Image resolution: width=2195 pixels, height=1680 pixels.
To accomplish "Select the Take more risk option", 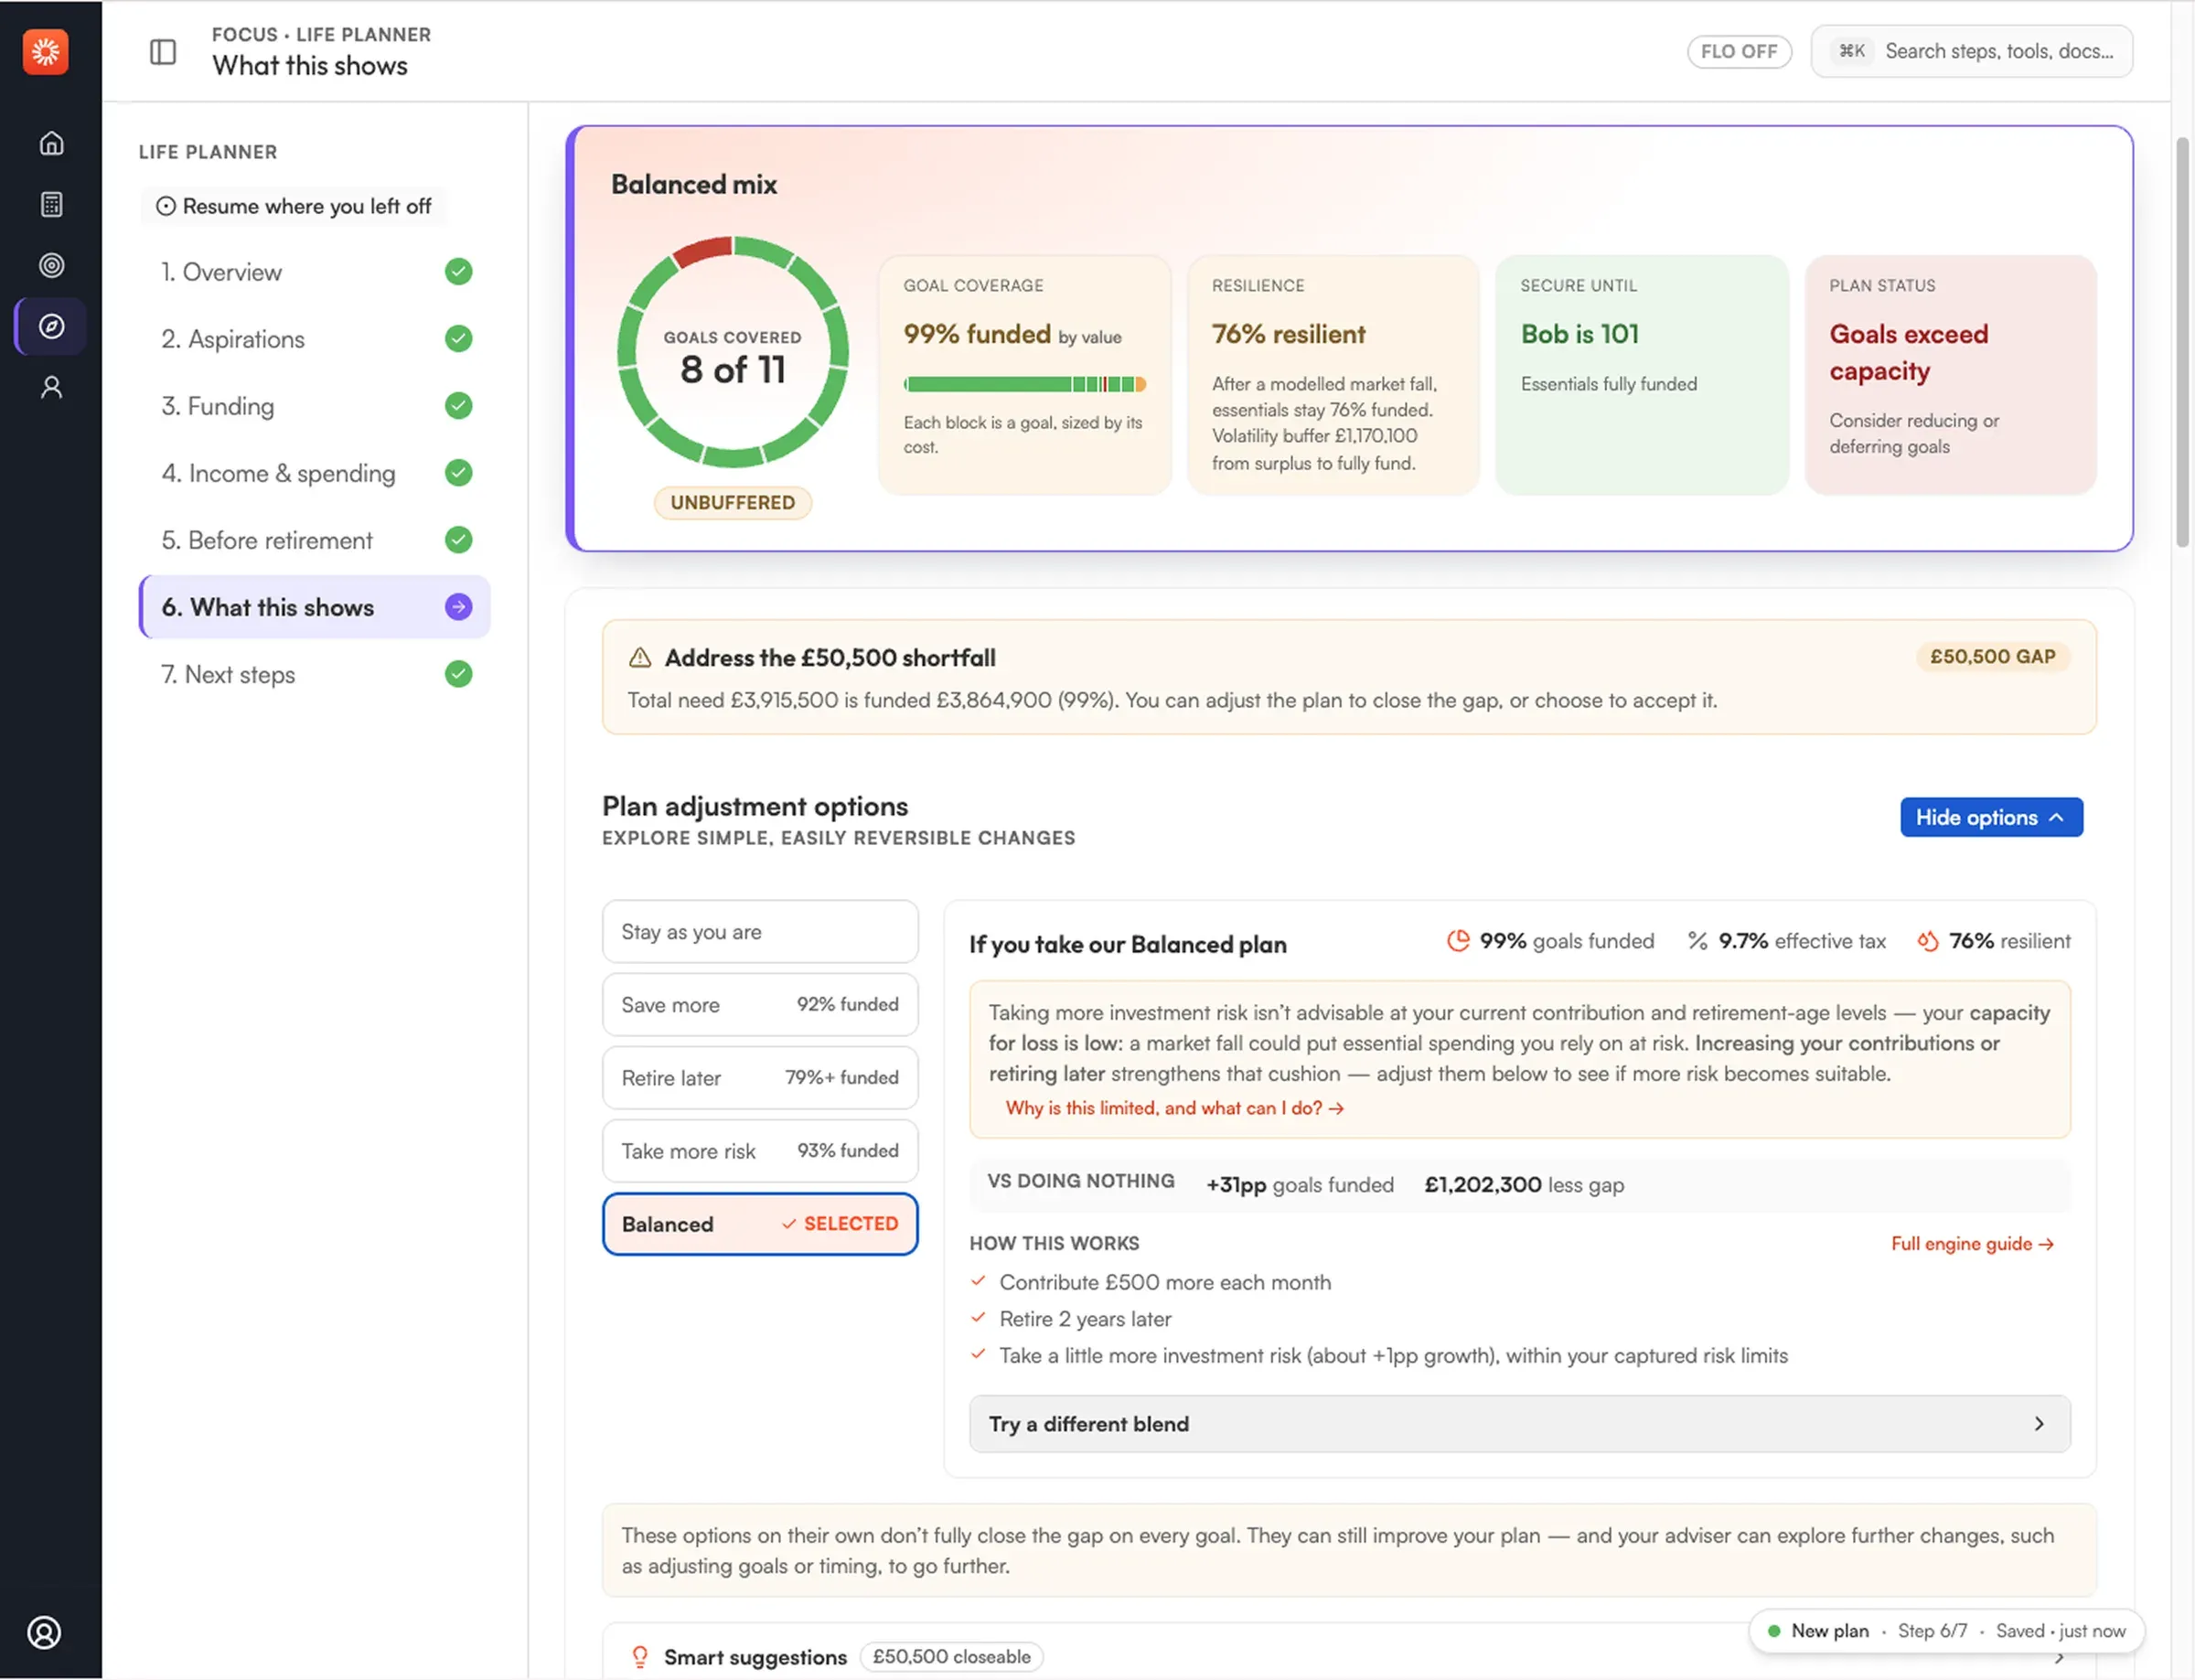I will pyautogui.click(x=759, y=1150).
